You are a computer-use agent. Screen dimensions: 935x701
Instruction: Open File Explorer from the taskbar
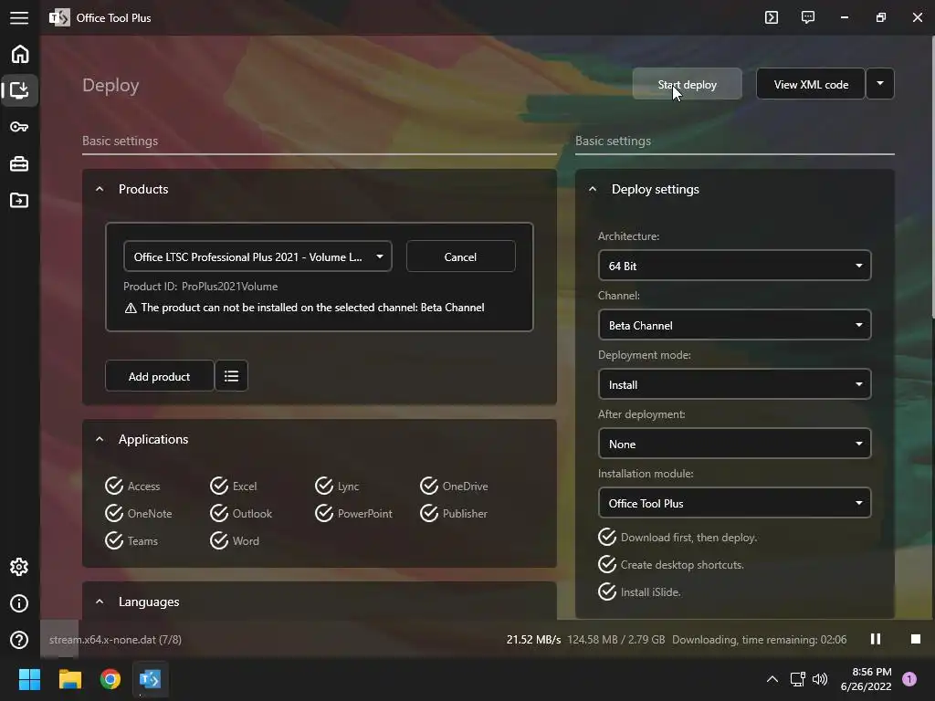pyautogui.click(x=69, y=679)
